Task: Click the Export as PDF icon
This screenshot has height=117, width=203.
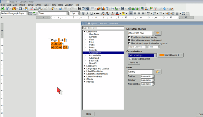Action: pos(32,9)
